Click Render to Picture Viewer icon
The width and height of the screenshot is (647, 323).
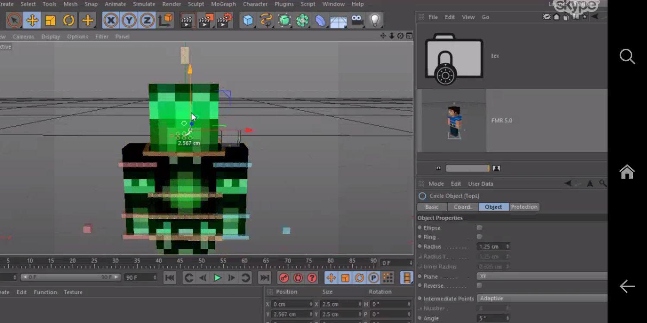206,20
